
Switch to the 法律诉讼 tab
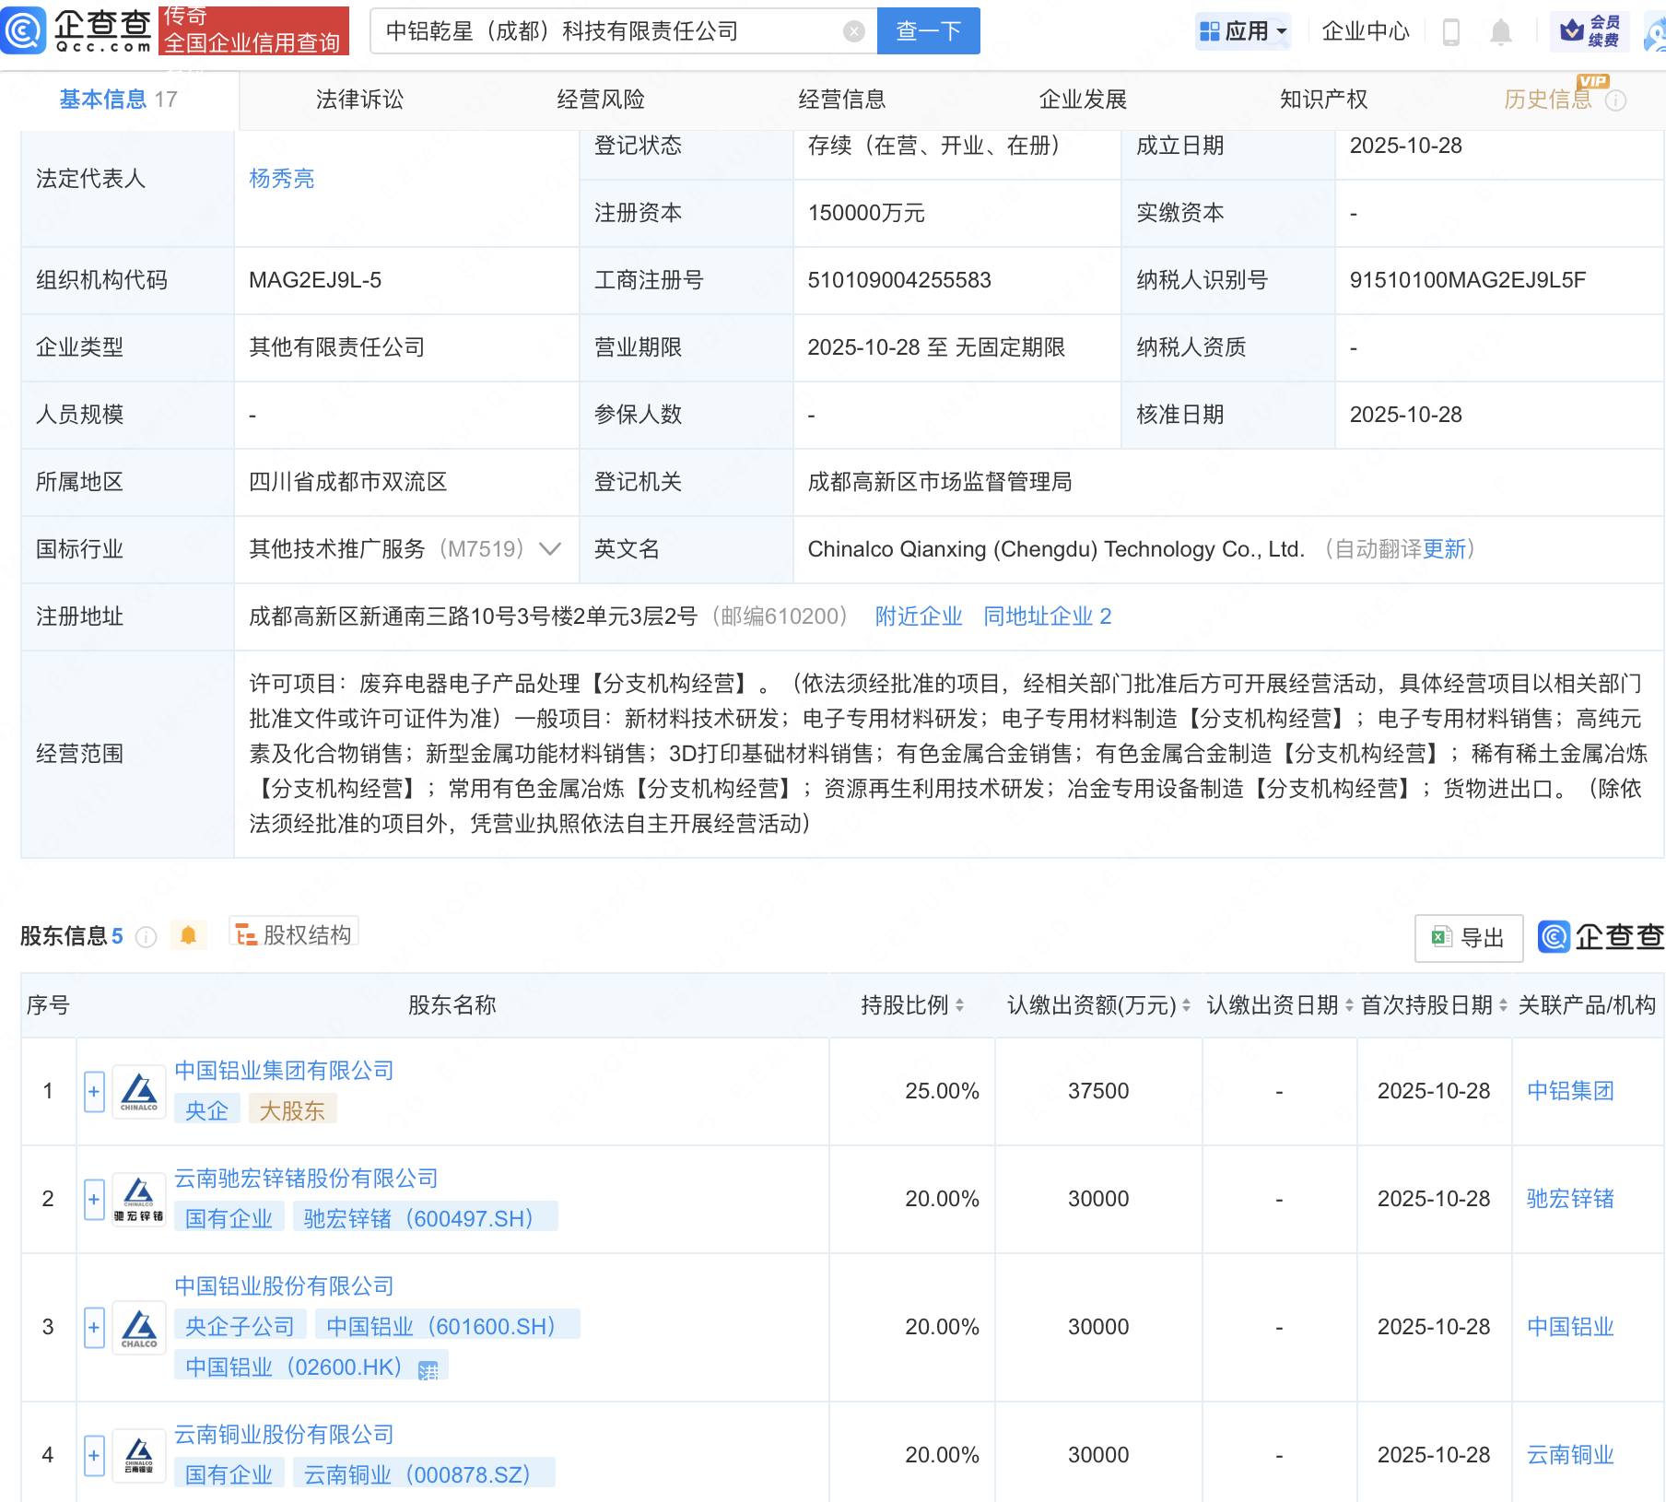point(359,100)
